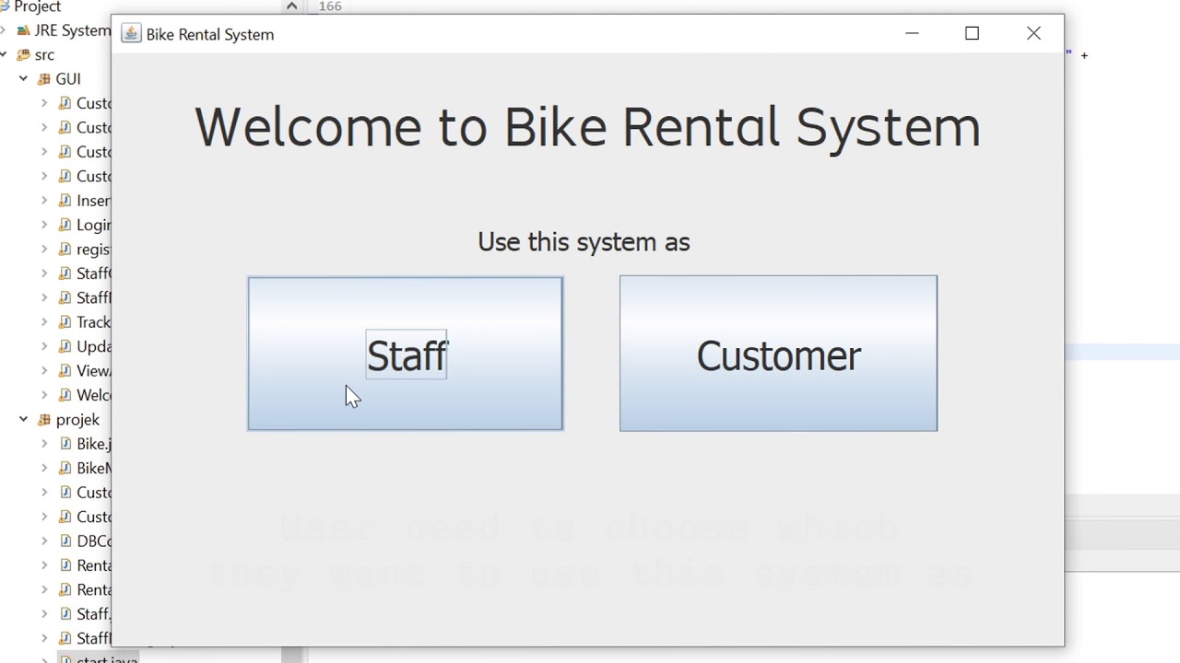
Task: Click the src source folder icon
Action: click(23, 54)
